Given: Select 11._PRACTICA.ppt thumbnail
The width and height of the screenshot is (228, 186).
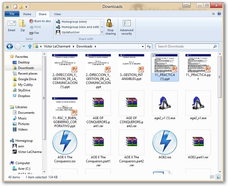Looking at the screenshot, I should (198, 68).
